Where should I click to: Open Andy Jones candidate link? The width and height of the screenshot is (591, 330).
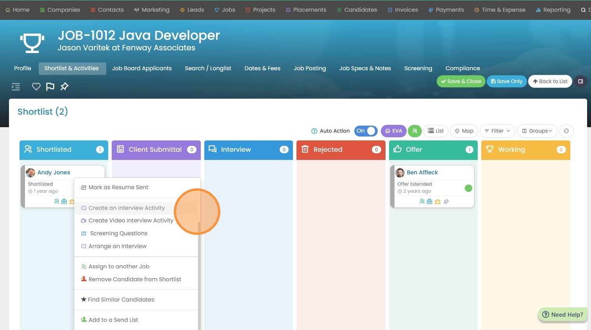[x=54, y=173]
